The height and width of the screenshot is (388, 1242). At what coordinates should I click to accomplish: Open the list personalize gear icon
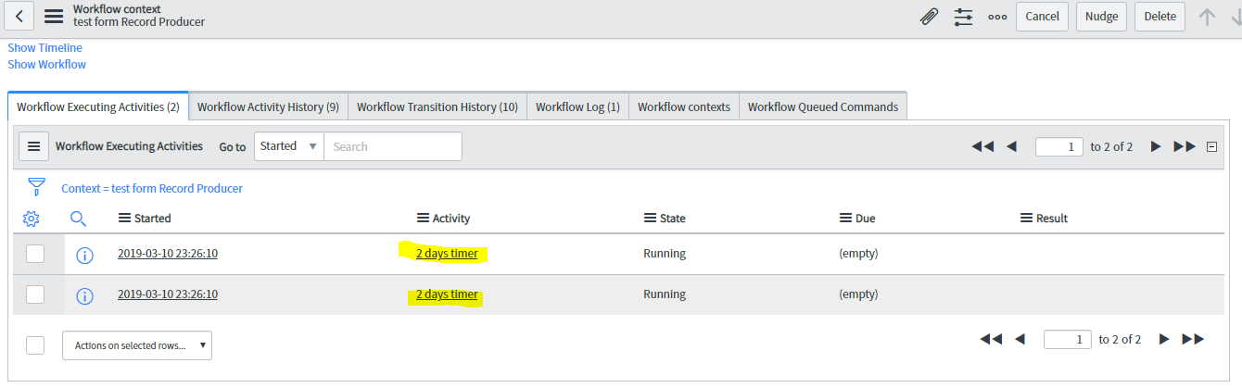point(31,219)
